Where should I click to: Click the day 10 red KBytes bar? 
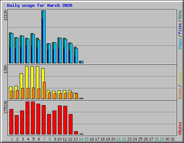[x=60, y=120]
